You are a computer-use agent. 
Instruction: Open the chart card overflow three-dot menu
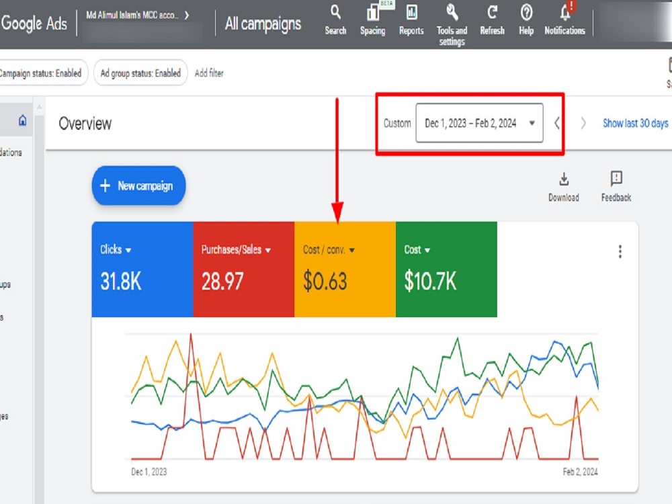[620, 251]
